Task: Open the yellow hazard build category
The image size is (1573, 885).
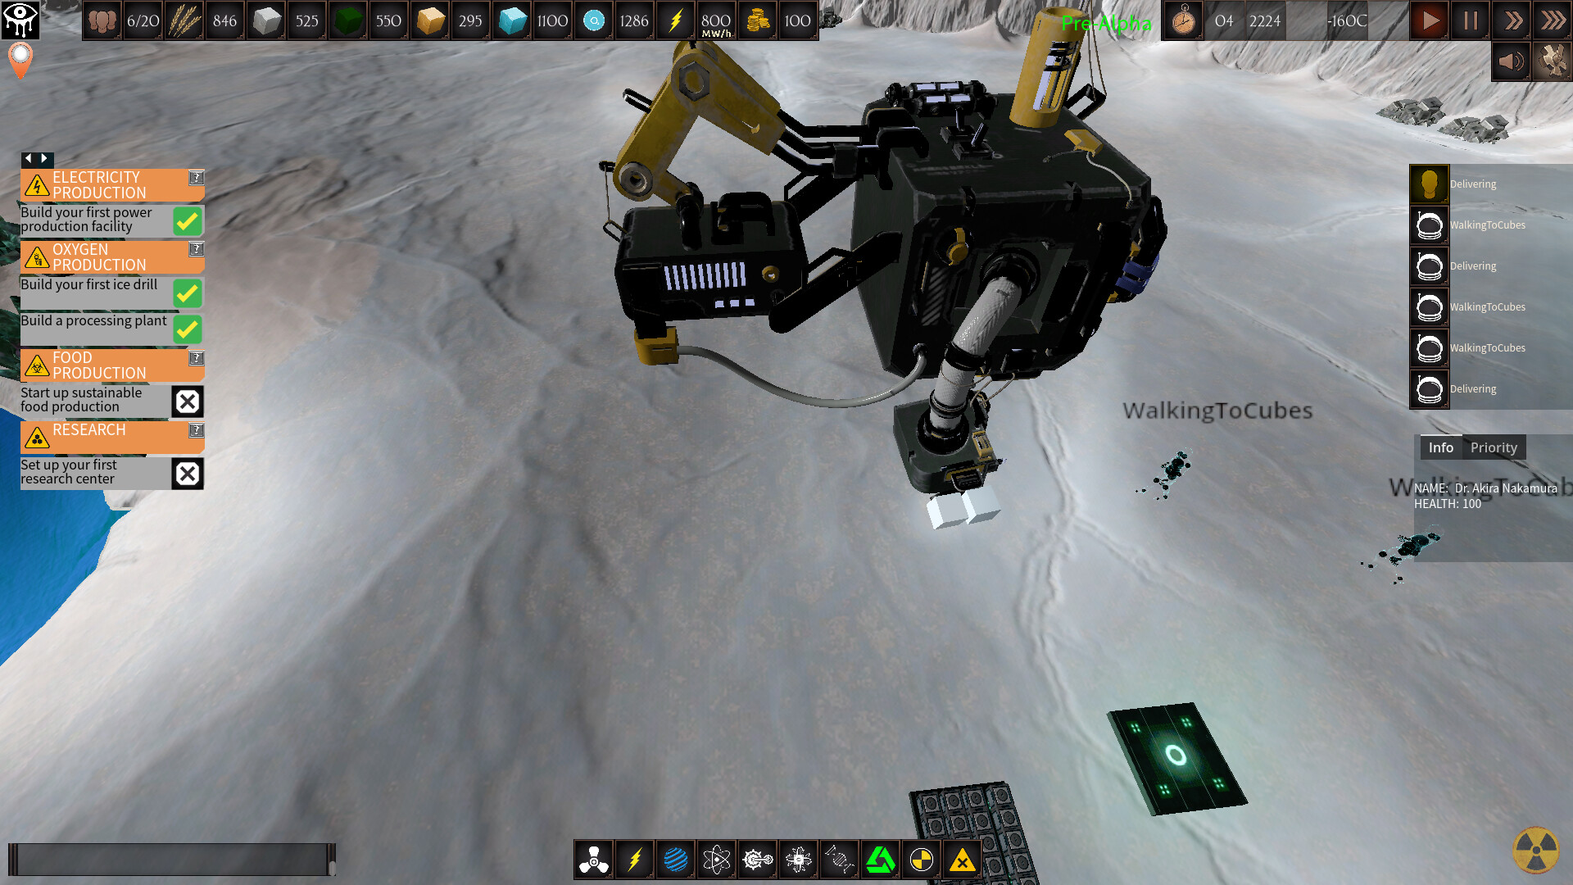Action: point(962,860)
